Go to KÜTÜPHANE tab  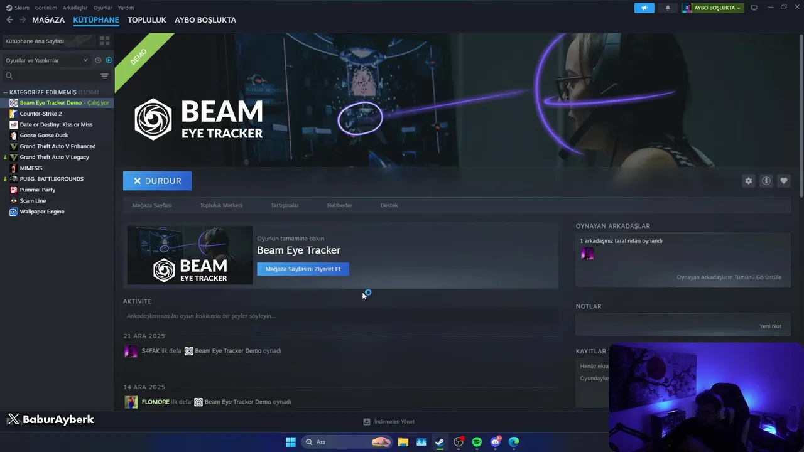click(x=96, y=20)
